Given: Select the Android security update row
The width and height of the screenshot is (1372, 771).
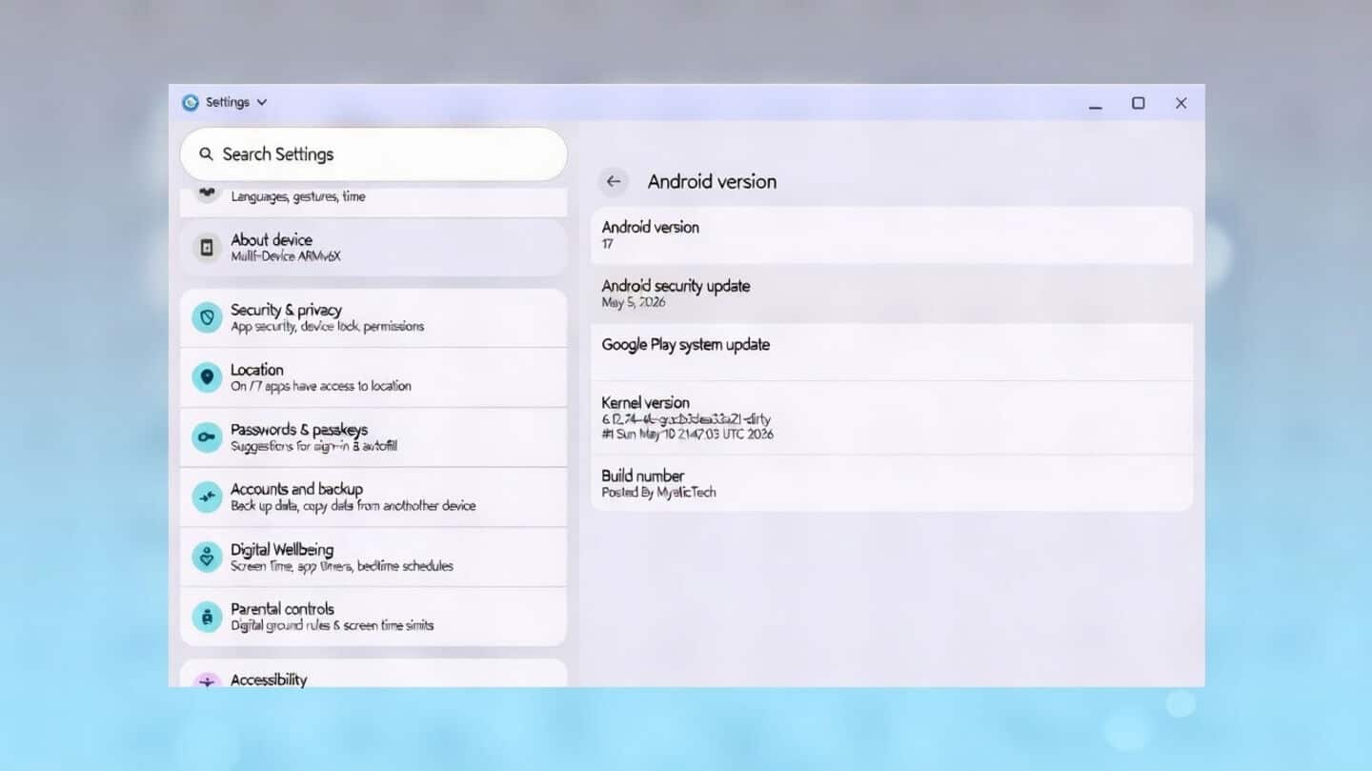Looking at the screenshot, I should pyautogui.click(x=892, y=294).
